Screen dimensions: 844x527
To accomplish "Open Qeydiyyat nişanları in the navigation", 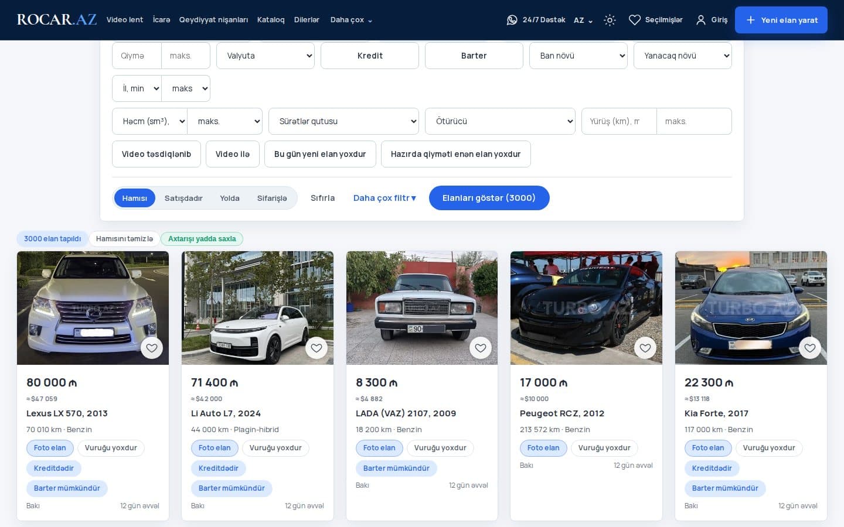I will pyautogui.click(x=213, y=20).
